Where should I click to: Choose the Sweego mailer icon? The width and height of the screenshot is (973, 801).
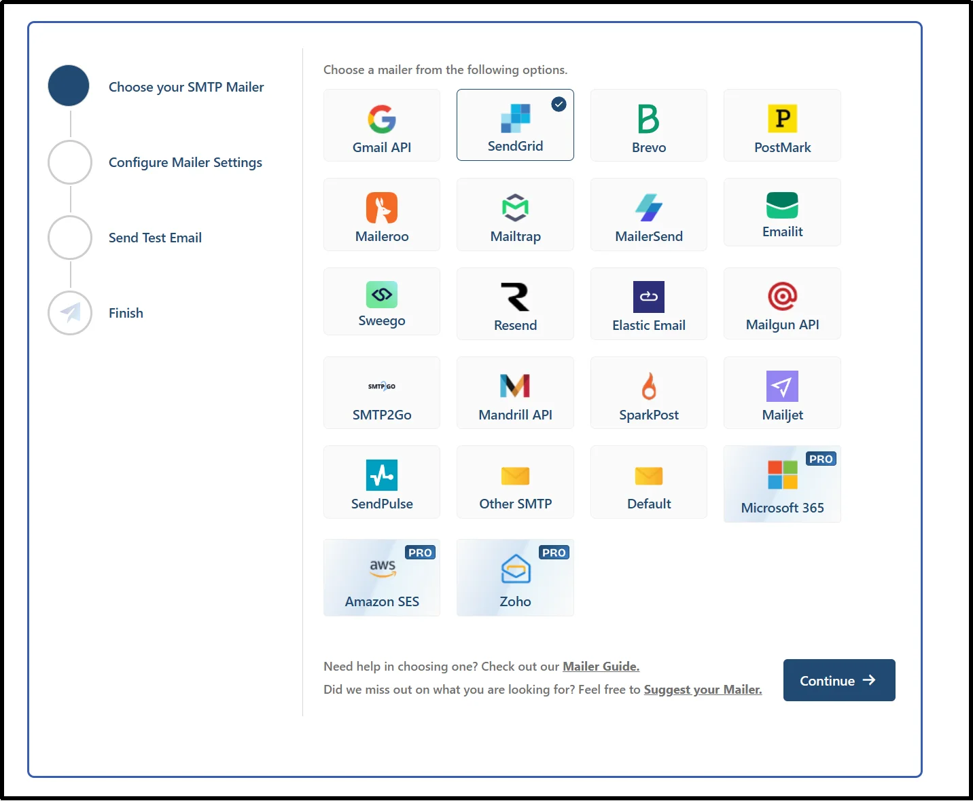coord(382,295)
